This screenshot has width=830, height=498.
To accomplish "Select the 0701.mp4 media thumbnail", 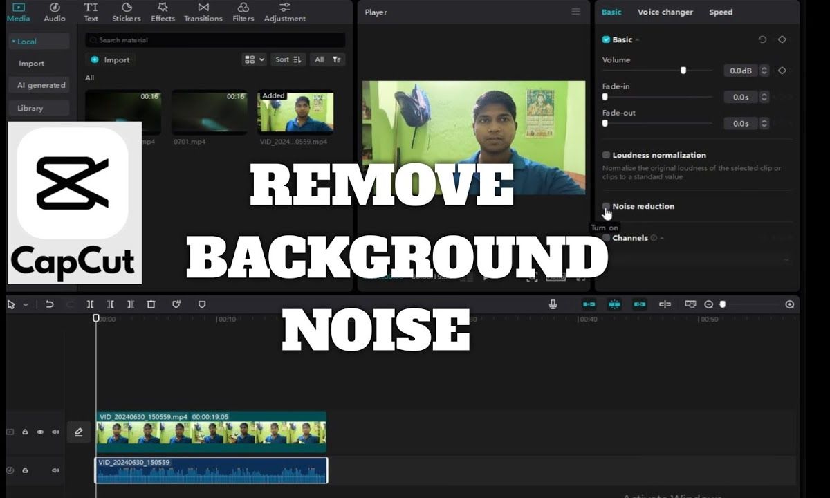I will click(x=209, y=112).
